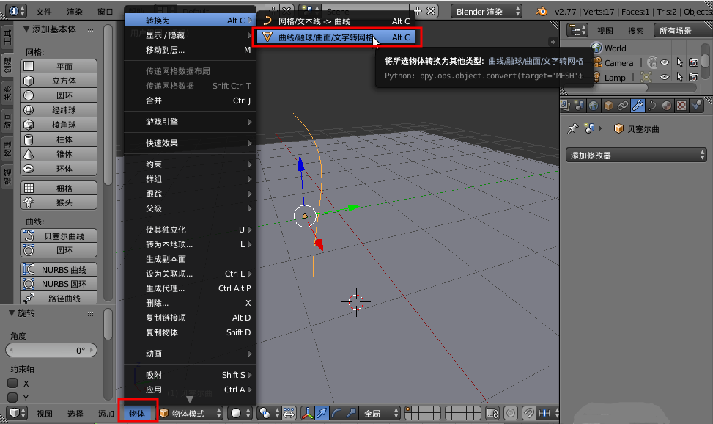Open the Texture properties checkerboard icon
The image size is (713, 424).
coord(681,106)
